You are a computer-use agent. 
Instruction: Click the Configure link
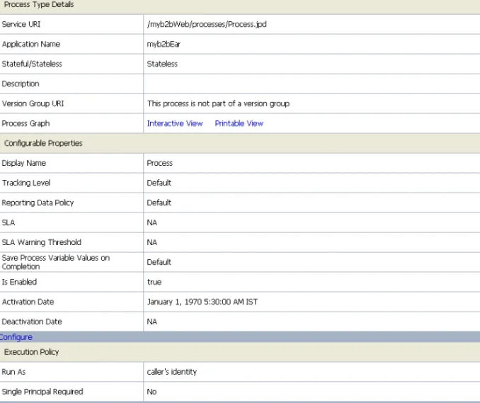[16, 337]
